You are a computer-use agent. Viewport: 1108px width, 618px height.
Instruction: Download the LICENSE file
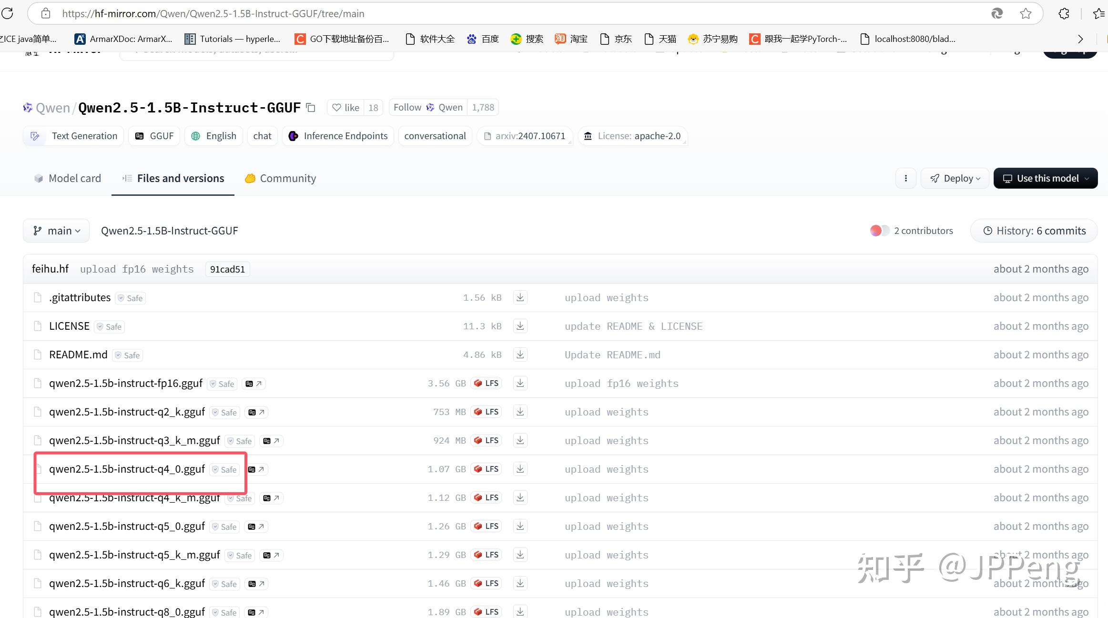pyautogui.click(x=519, y=326)
